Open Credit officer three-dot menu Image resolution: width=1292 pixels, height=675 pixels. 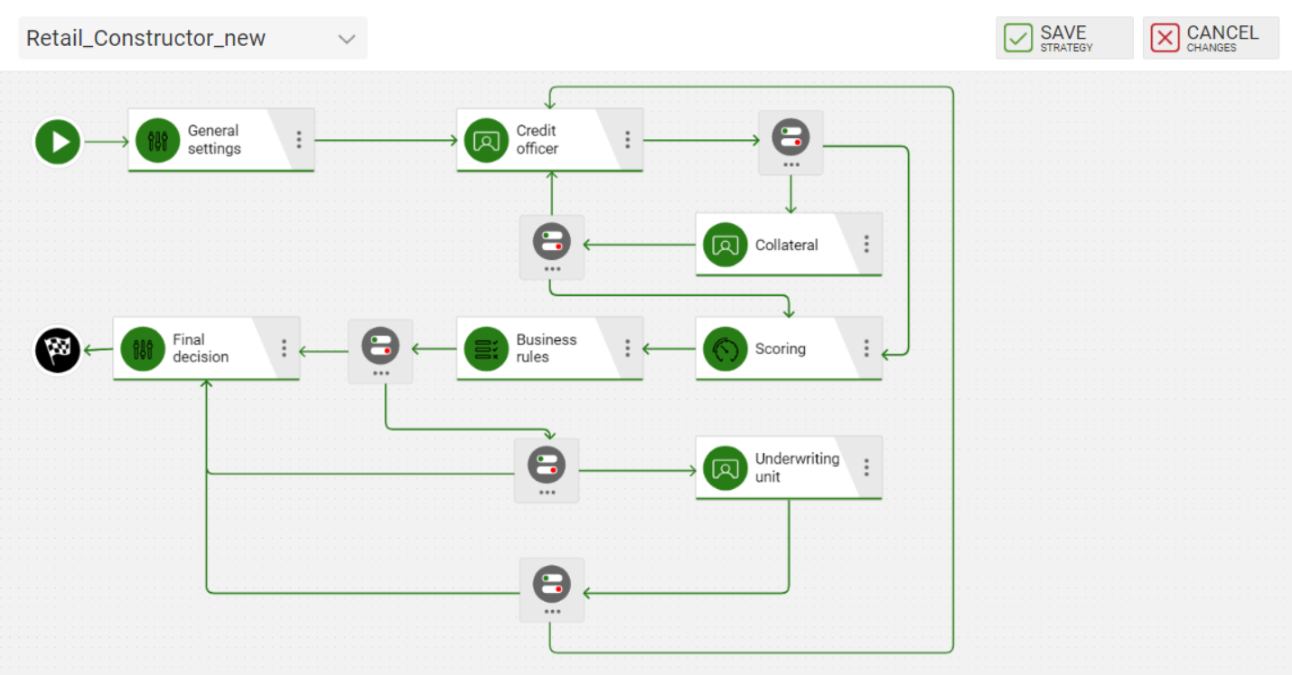[x=628, y=140]
